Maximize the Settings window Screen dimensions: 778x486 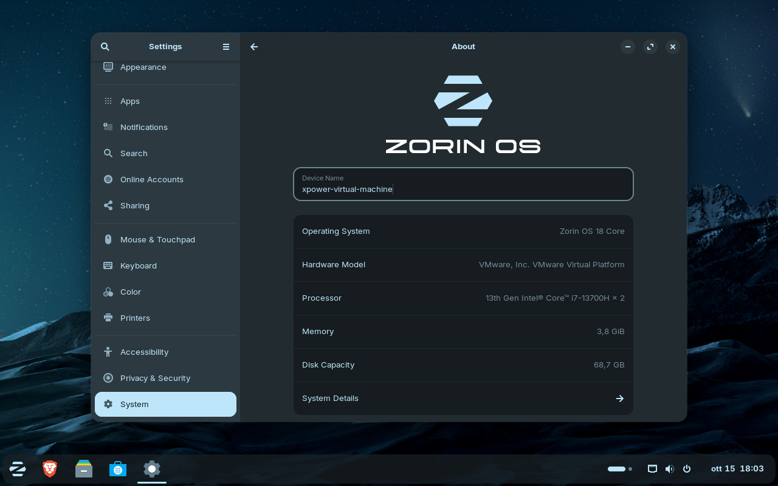(x=650, y=47)
